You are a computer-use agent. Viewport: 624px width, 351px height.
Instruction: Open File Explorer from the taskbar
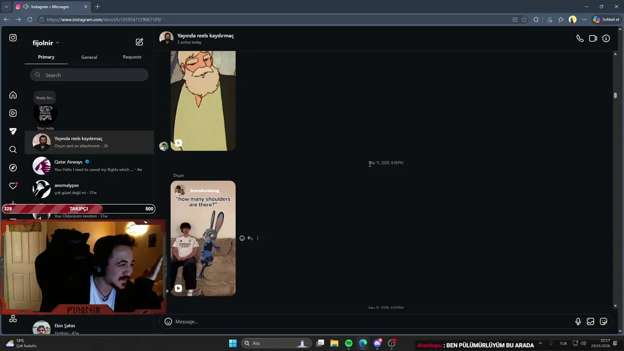pyautogui.click(x=334, y=343)
